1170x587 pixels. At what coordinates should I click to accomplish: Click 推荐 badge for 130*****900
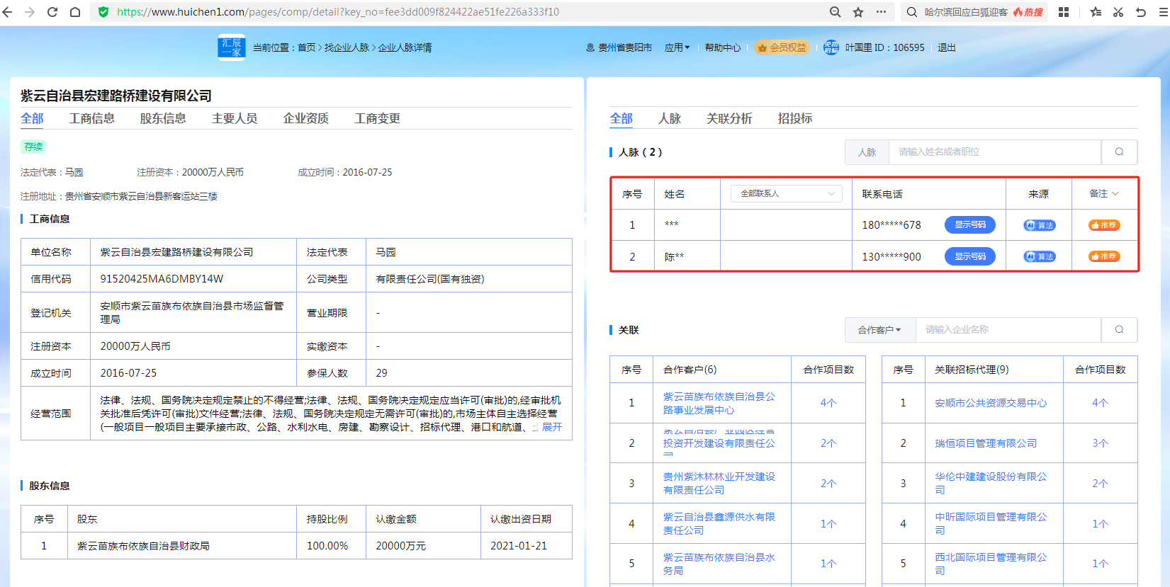click(x=1104, y=256)
